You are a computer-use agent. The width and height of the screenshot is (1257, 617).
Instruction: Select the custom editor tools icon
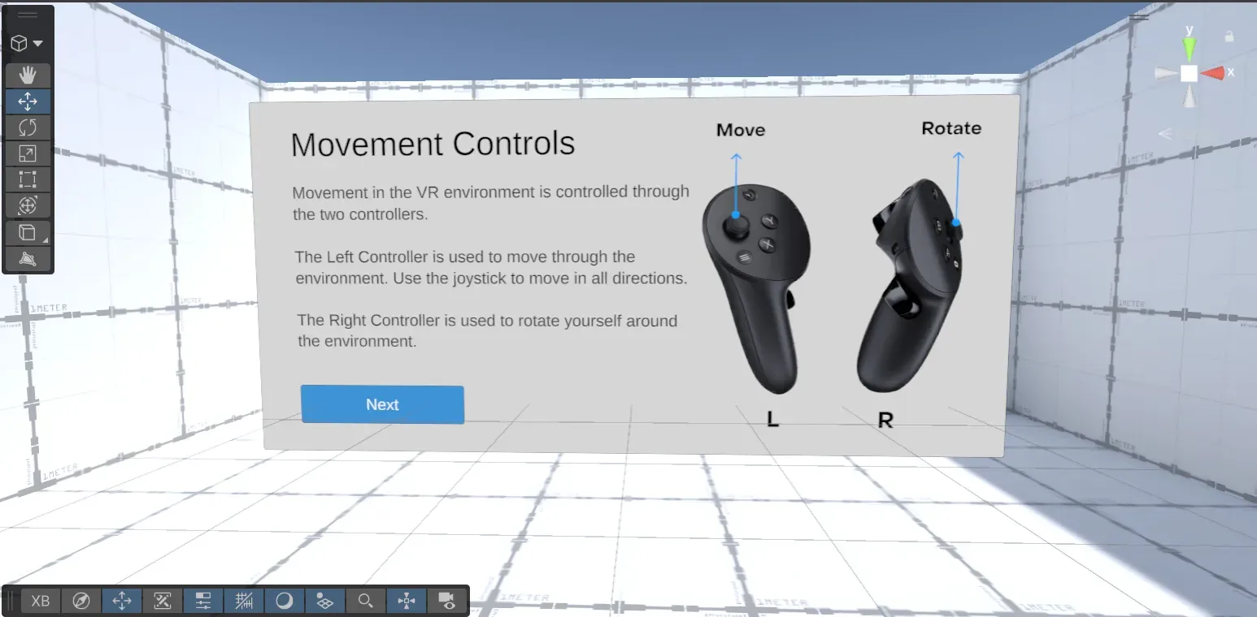point(28,259)
